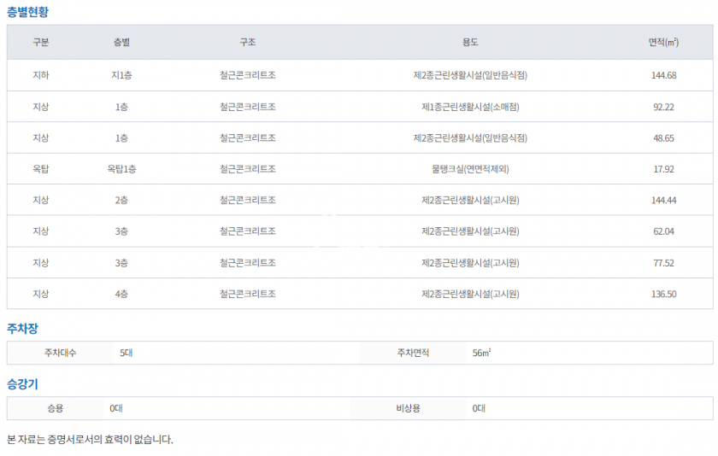Click the 층별 column header
Image resolution: width=718 pixels, height=456 pixels.
click(121, 43)
